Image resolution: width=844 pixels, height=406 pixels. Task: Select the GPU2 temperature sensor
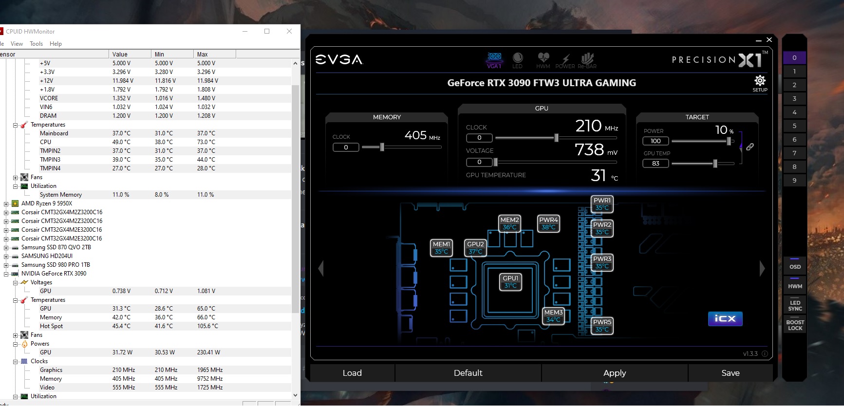pos(475,248)
